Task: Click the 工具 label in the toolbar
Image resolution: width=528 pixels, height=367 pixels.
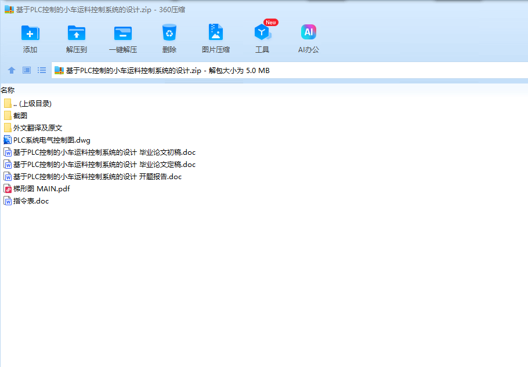Action: tap(262, 50)
